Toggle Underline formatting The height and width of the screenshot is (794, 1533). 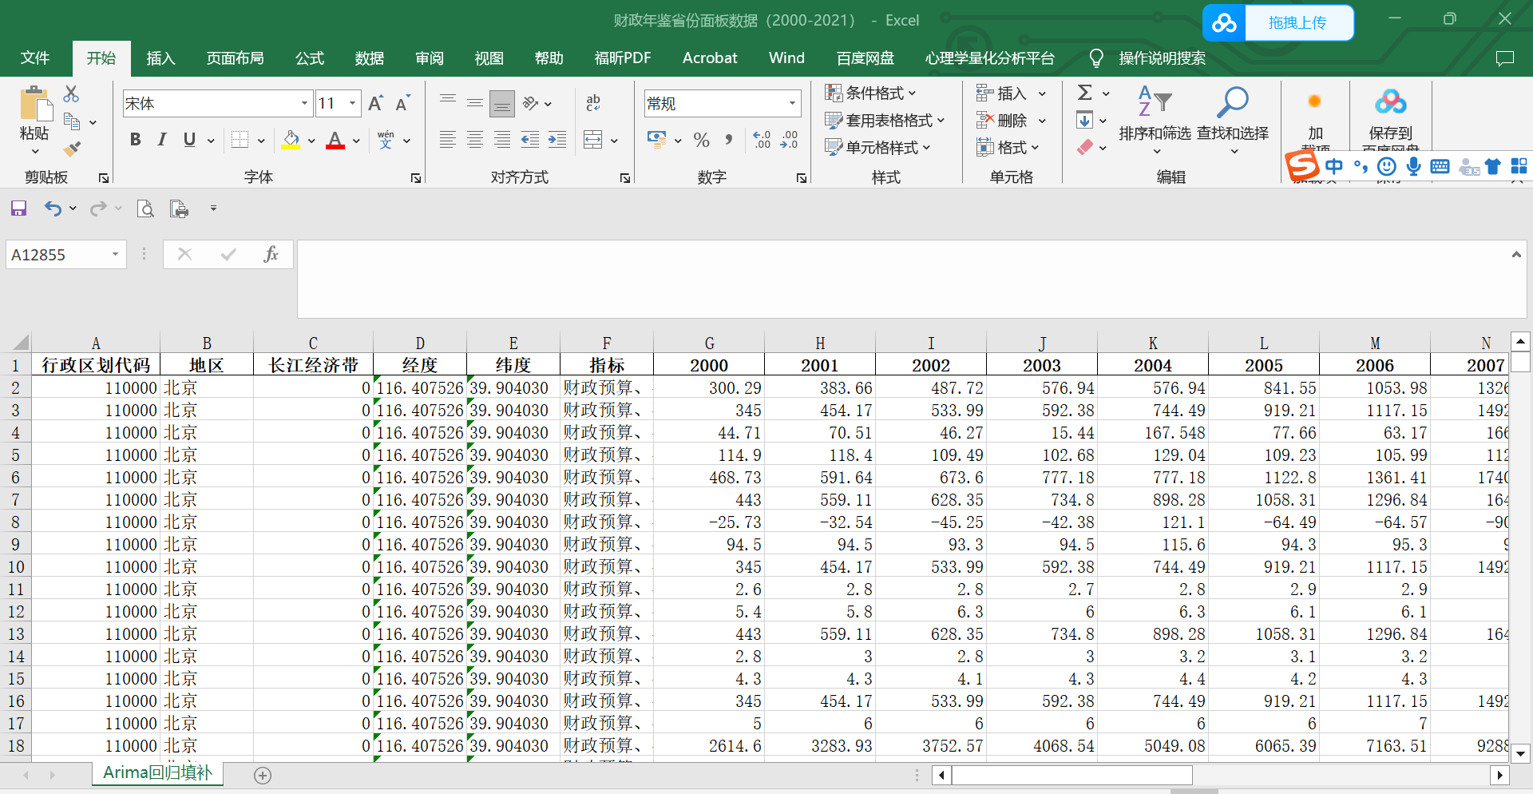tap(189, 140)
